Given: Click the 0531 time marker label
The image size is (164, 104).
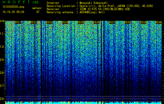Looking at the screenshot, I should (x=18, y=22).
